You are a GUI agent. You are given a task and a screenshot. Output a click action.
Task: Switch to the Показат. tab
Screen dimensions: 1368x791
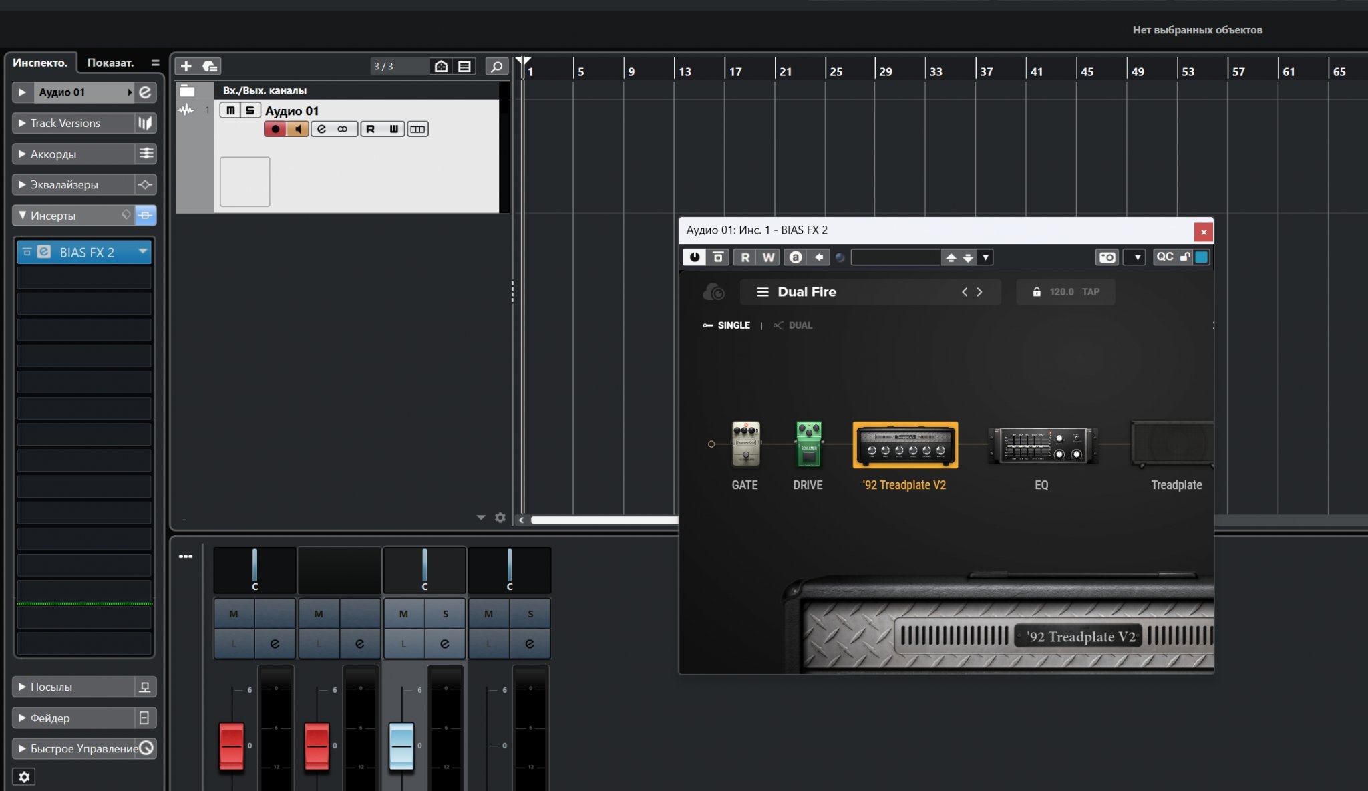110,63
